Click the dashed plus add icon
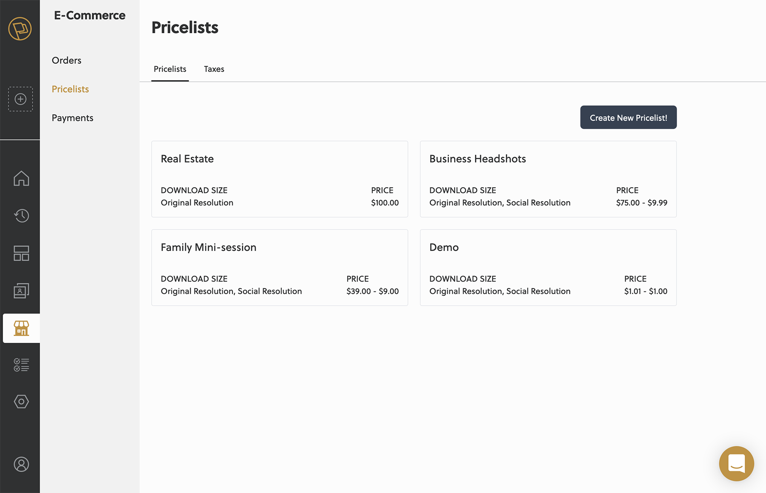766x493 pixels. pyautogui.click(x=20, y=99)
